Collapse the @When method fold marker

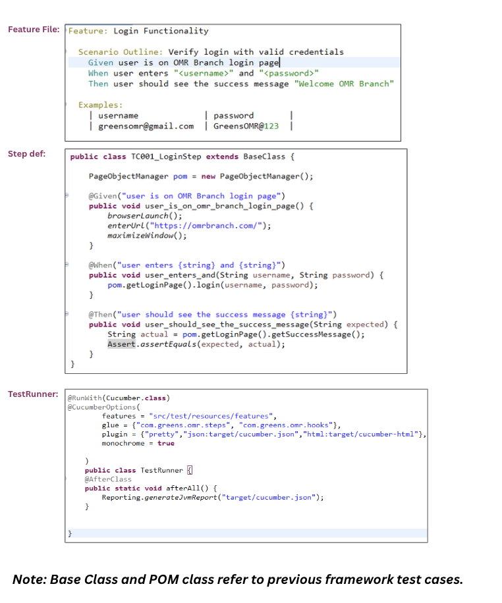[67, 265]
